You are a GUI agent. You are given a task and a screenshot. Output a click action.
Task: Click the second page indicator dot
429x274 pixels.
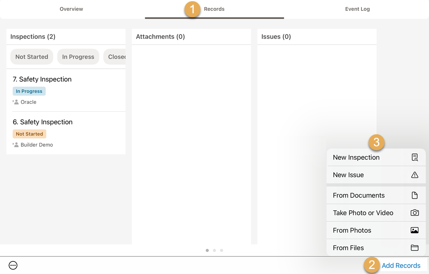click(x=214, y=251)
